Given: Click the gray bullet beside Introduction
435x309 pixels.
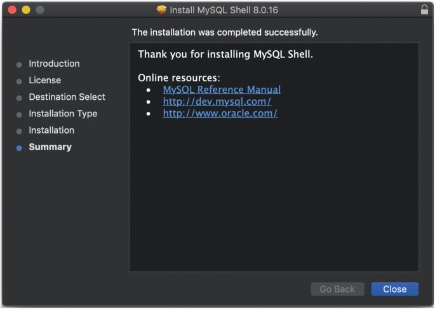Looking at the screenshot, I should (19, 64).
